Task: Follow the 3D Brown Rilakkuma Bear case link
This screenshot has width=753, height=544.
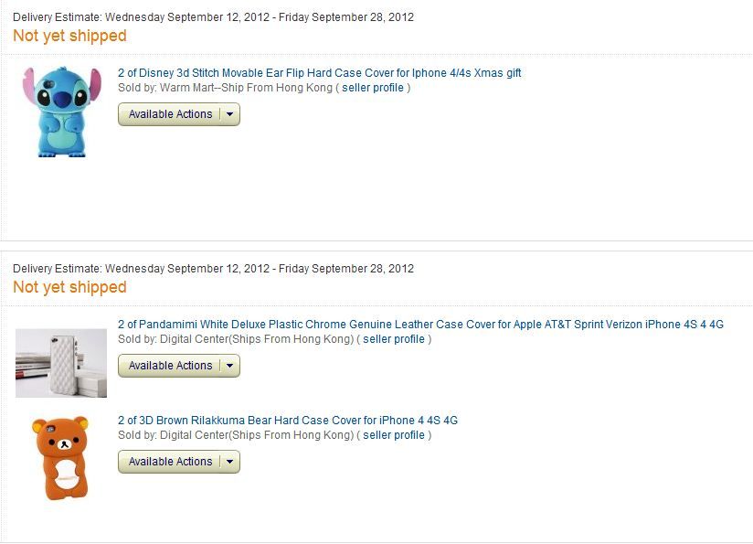Action: (x=288, y=421)
